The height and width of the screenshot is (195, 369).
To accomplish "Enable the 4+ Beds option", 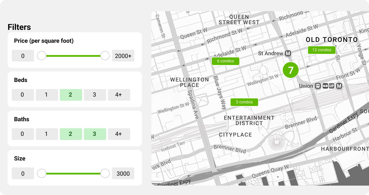I will 119,95.
